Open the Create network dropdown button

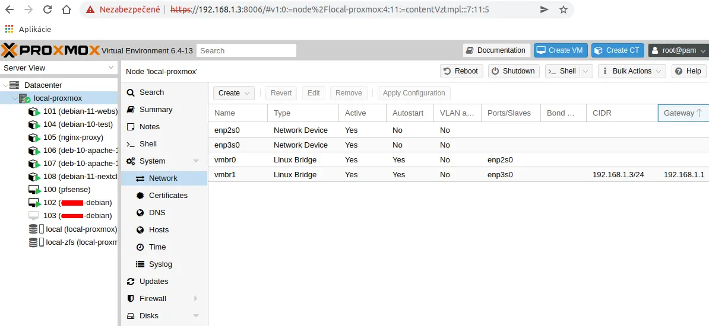(234, 93)
